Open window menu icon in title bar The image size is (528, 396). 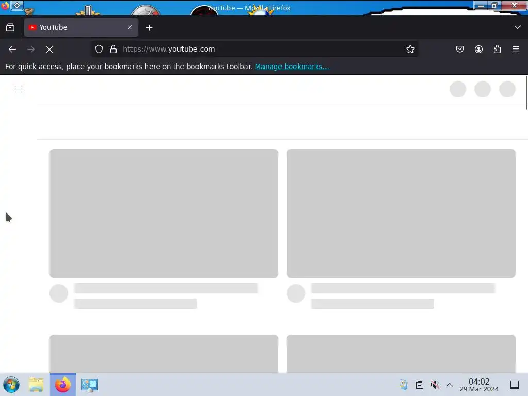5,5
